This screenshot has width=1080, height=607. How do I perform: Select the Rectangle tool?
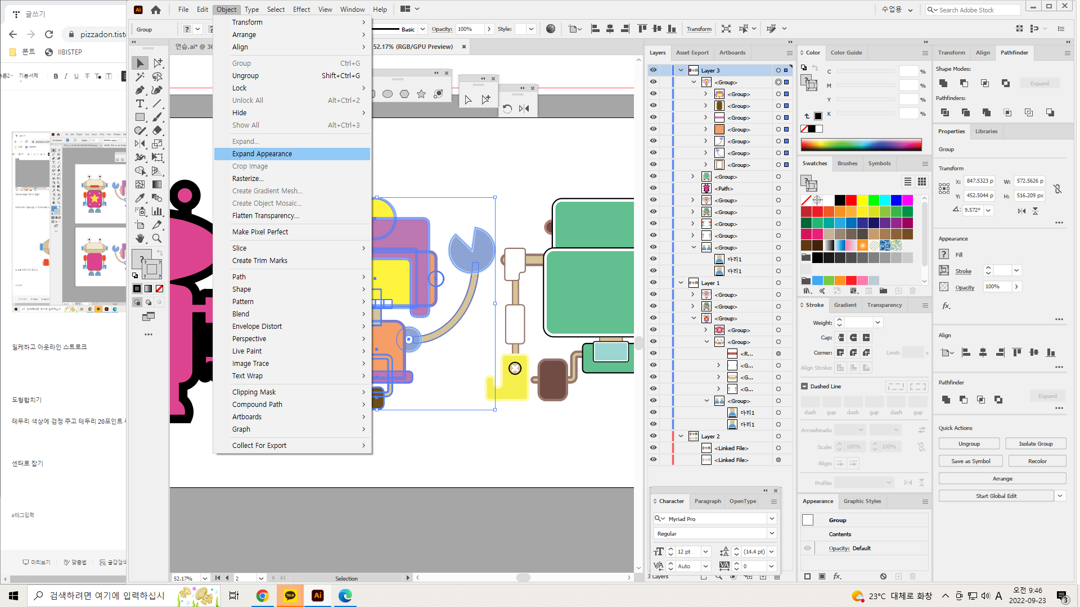point(140,117)
